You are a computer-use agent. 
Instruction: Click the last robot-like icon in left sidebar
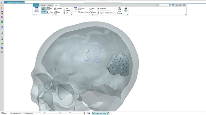2,52
